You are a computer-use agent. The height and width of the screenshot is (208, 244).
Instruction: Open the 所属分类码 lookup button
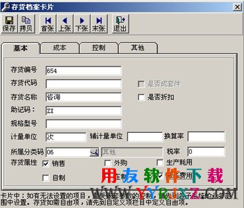click(x=94, y=152)
